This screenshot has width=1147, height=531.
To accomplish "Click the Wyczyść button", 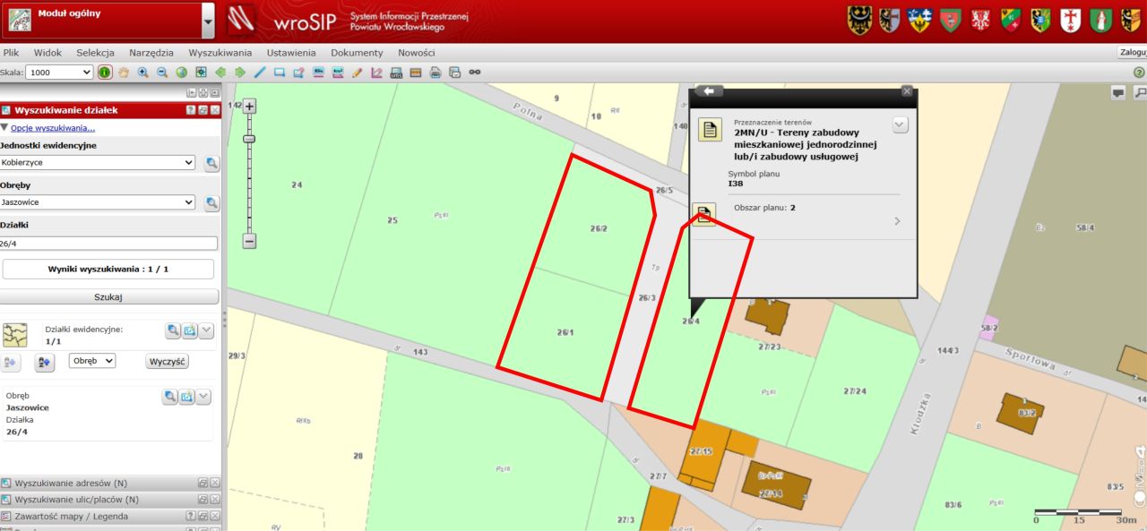I will click(x=167, y=362).
